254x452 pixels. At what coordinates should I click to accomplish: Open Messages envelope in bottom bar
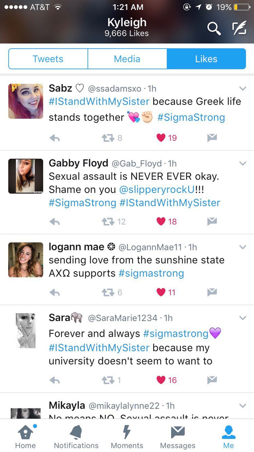178,437
